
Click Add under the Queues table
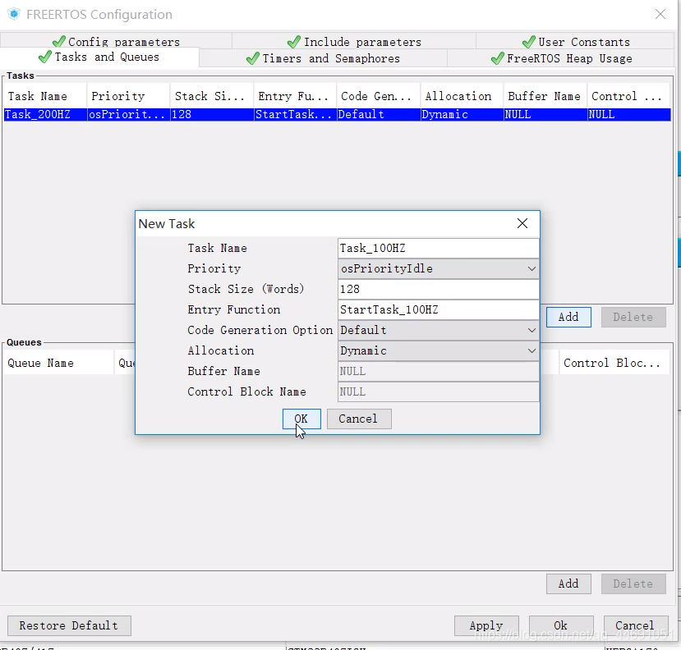point(568,584)
